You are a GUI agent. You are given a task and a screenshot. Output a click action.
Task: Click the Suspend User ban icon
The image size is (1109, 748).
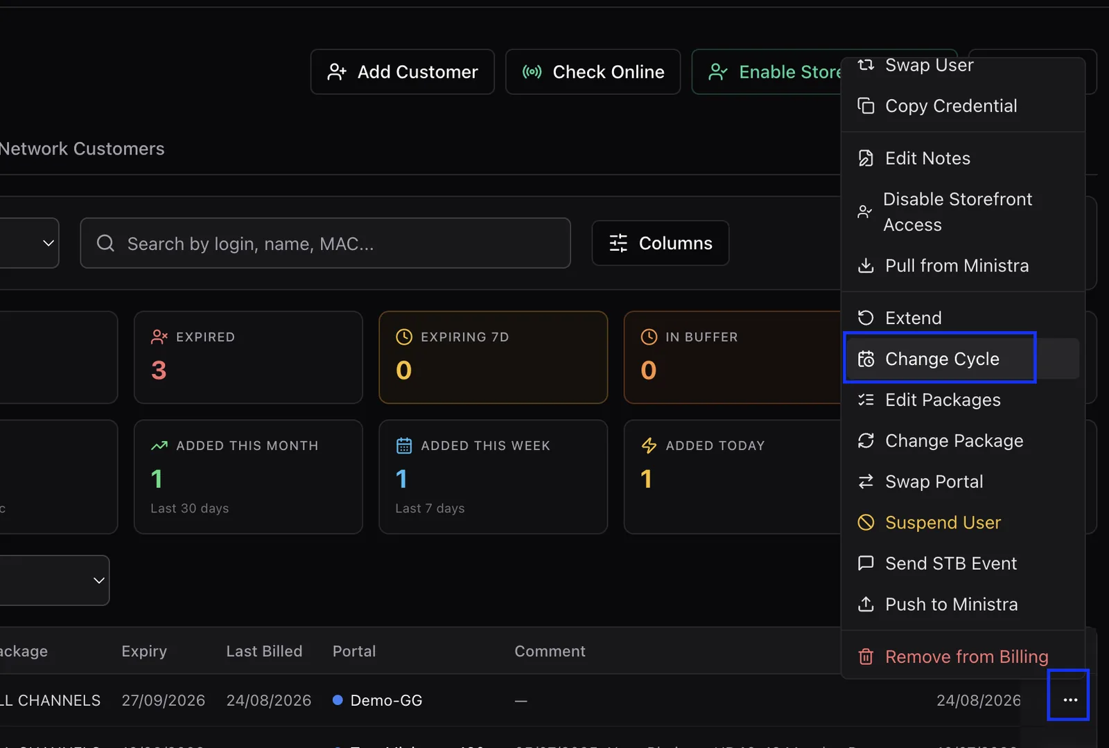coord(866,522)
